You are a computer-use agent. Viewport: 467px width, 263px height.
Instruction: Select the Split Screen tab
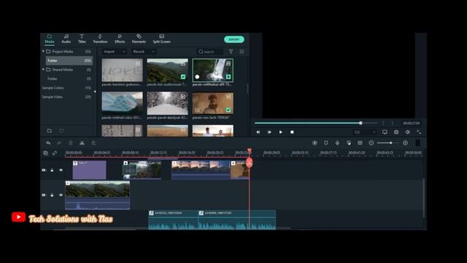[161, 39]
